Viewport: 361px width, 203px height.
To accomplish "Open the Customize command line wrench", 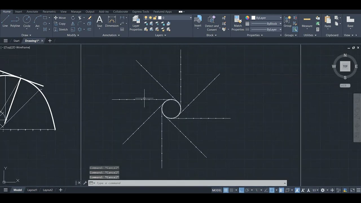I will click(x=85, y=183).
